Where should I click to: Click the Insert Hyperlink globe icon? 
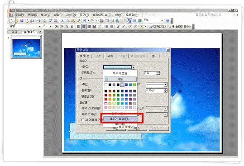(118, 21)
